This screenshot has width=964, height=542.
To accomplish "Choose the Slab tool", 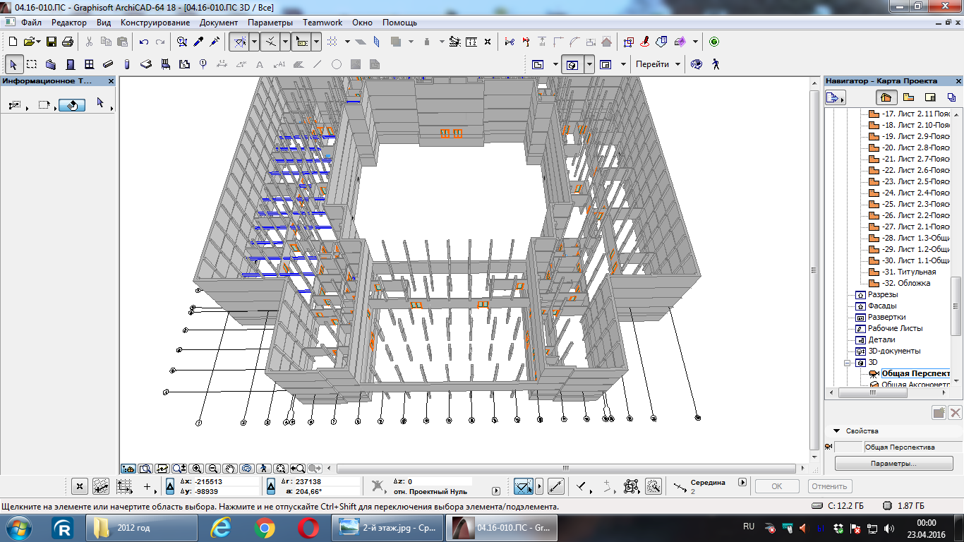I will [x=146, y=64].
